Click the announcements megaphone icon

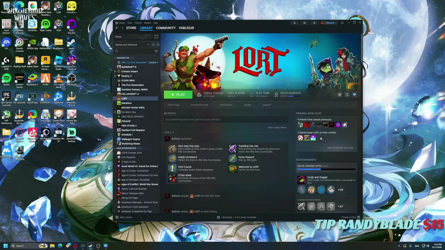point(304,23)
